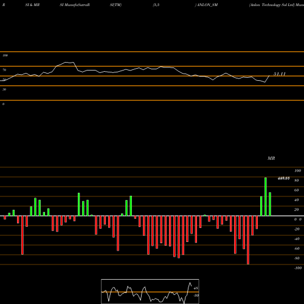304x304 pixels.
Task: Click the 60 label on MR axis
Action: [297, 190]
